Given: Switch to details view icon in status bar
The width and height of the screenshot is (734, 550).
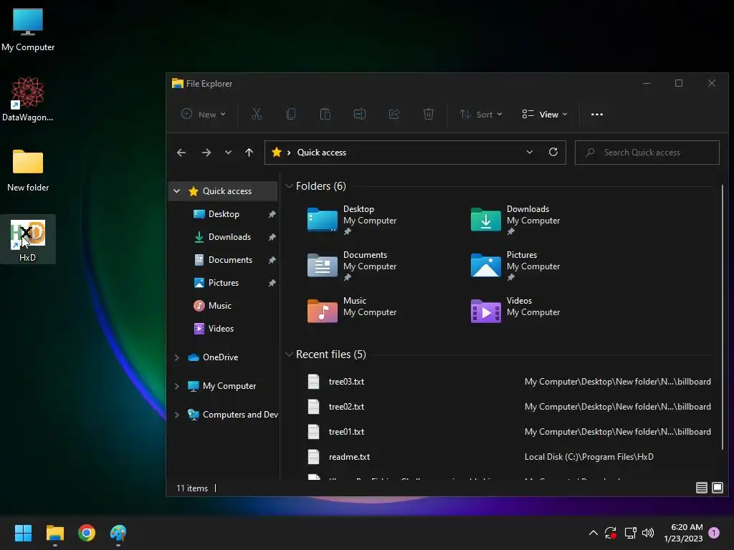Looking at the screenshot, I should pos(701,488).
